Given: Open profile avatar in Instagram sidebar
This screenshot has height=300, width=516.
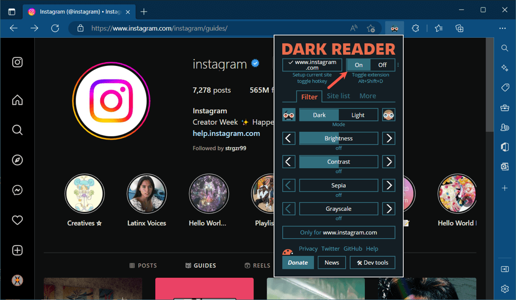Looking at the screenshot, I should click(x=18, y=280).
